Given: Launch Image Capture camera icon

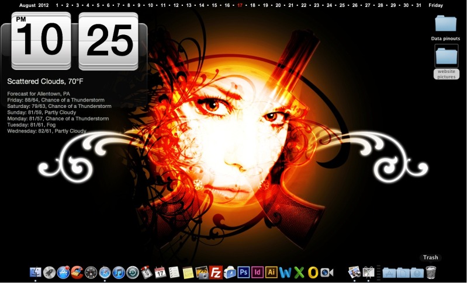Looking at the screenshot, I should (x=202, y=272).
